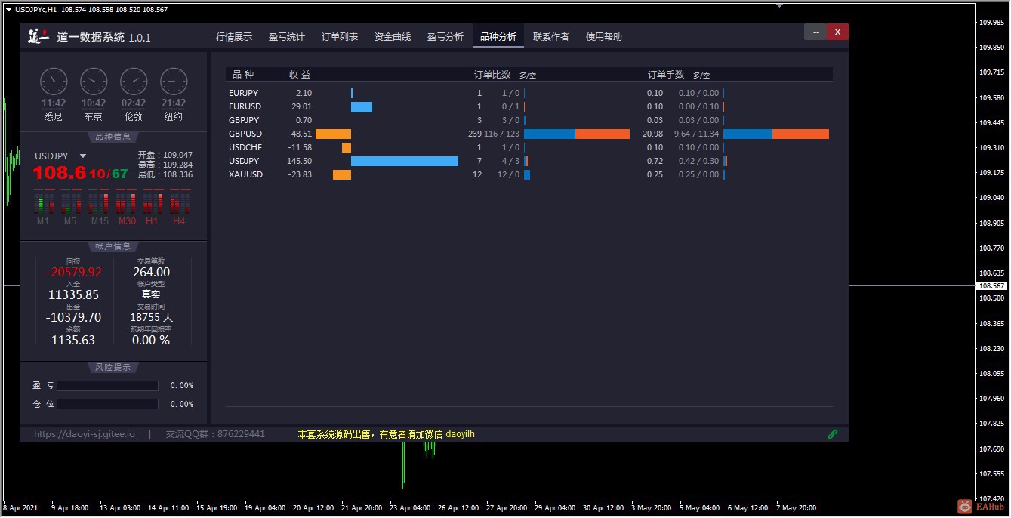Viewport: 1011px width, 518px height.
Task: Click the -48.51 profit value
Action: (300, 134)
